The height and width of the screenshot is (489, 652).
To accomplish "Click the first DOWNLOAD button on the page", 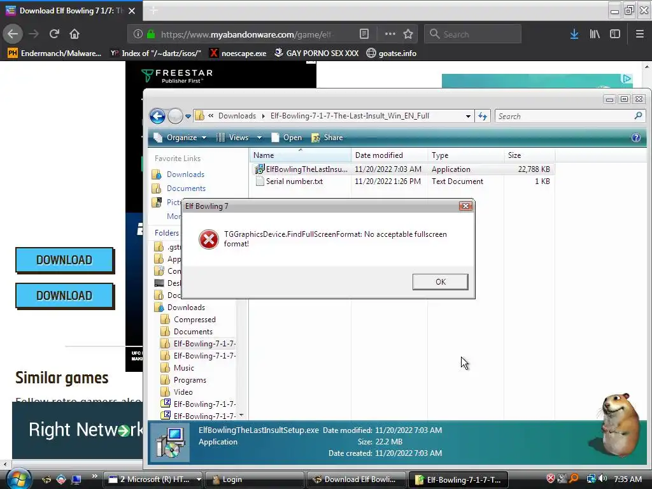I will pyautogui.click(x=64, y=260).
